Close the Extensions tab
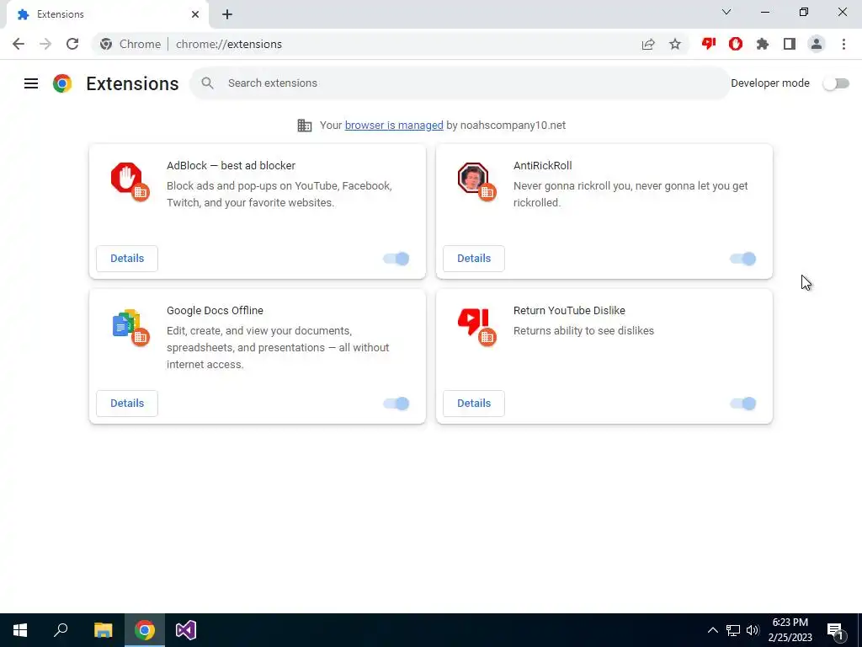862x647 pixels. [x=195, y=14]
